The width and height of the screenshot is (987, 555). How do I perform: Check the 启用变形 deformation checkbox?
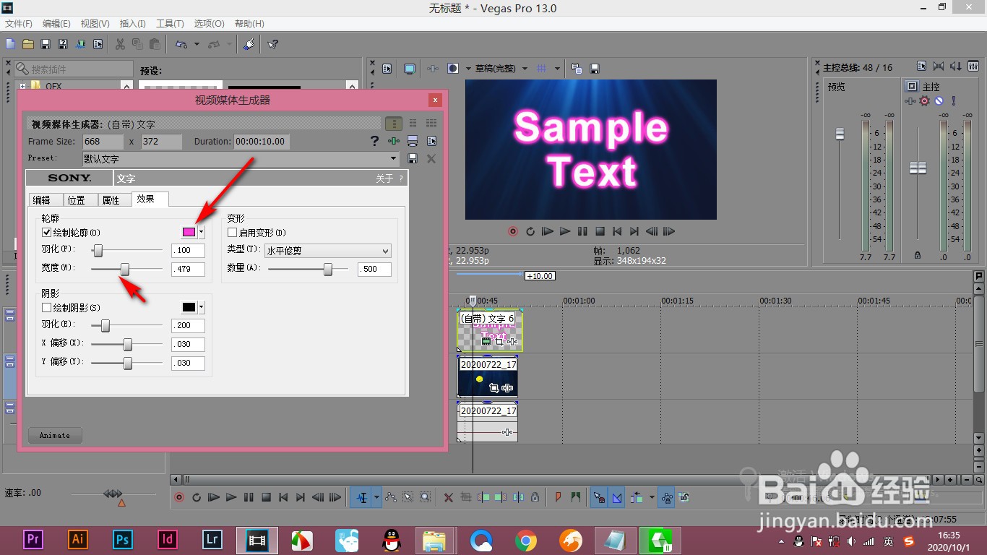click(x=233, y=233)
